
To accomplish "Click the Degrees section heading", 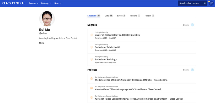I will (92, 25).
